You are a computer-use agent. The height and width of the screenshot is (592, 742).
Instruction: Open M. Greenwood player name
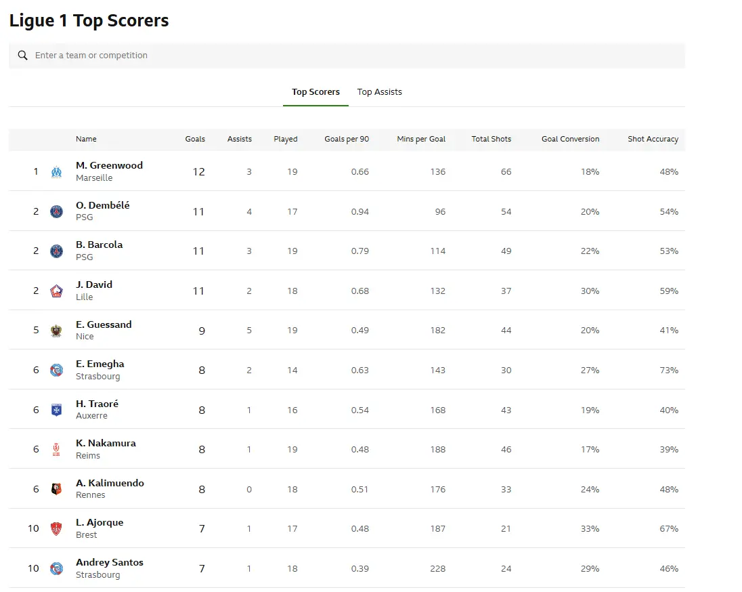(109, 165)
